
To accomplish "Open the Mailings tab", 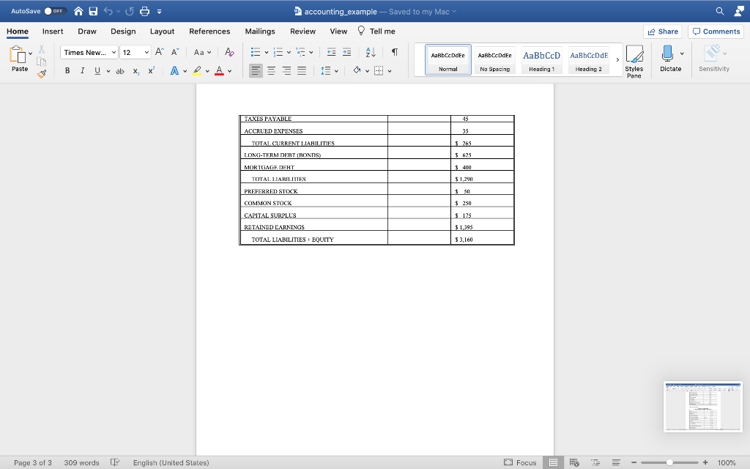I will coord(260,31).
